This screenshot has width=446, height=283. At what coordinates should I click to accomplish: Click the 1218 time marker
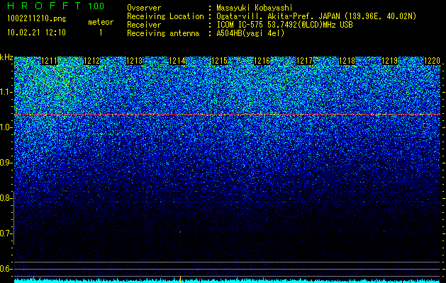(x=347, y=61)
